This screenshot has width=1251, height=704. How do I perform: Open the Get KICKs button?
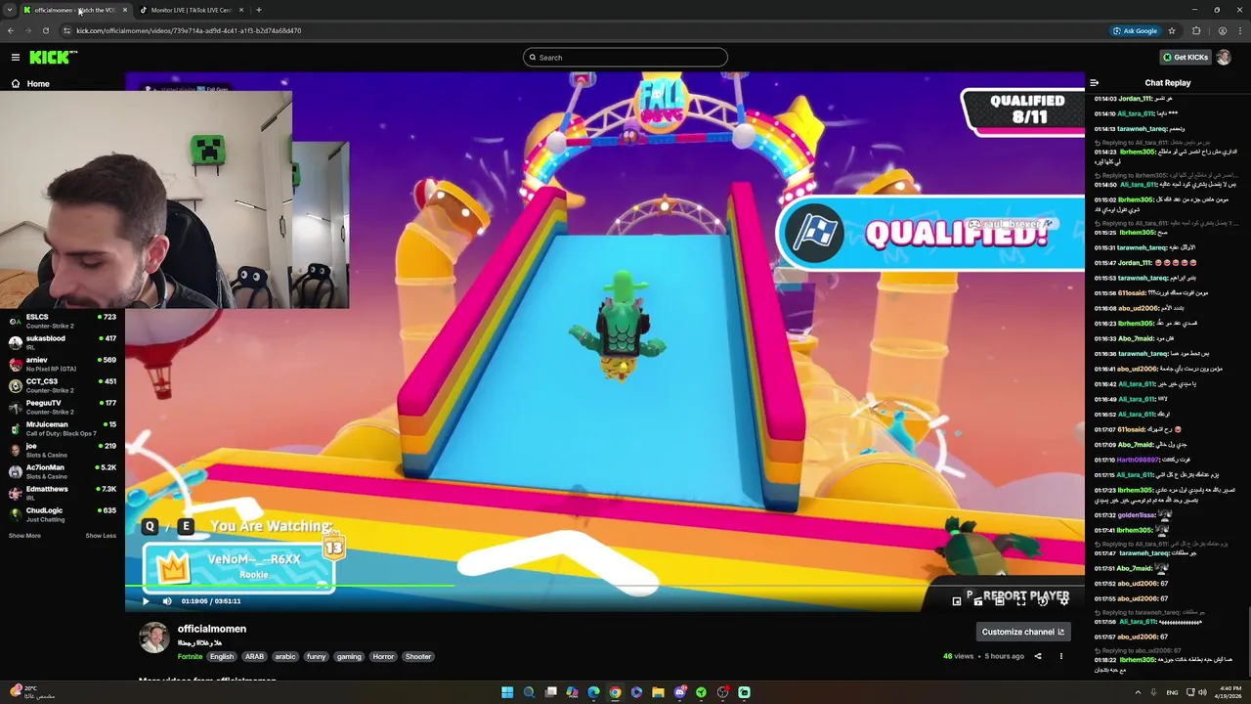pyautogui.click(x=1186, y=58)
